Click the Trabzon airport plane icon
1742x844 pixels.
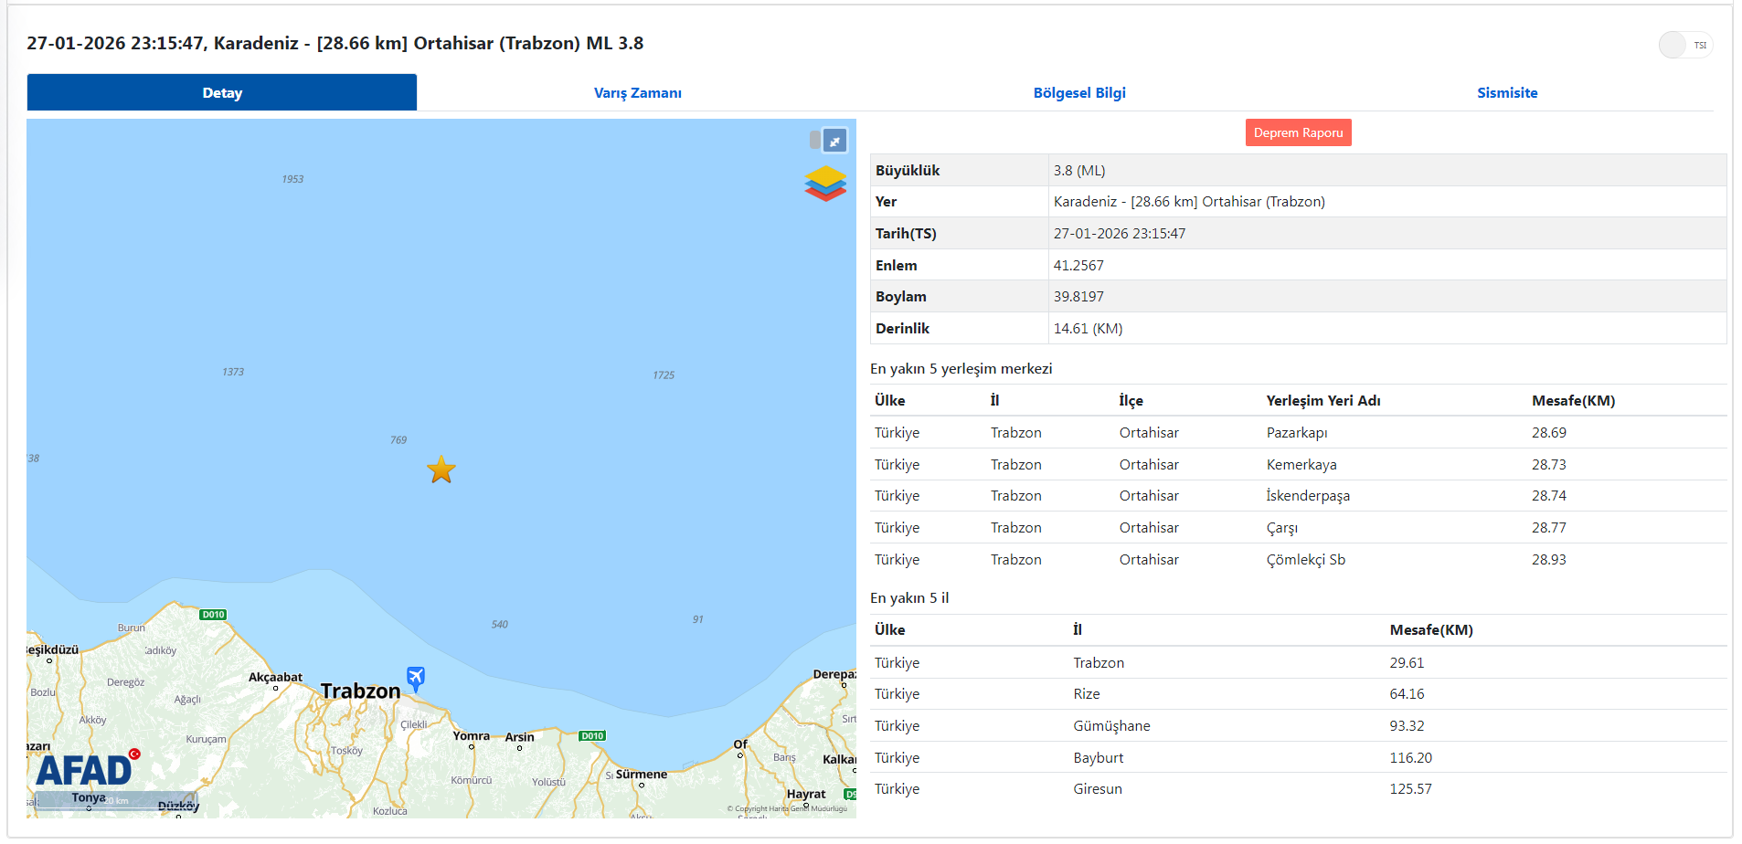pyautogui.click(x=416, y=678)
